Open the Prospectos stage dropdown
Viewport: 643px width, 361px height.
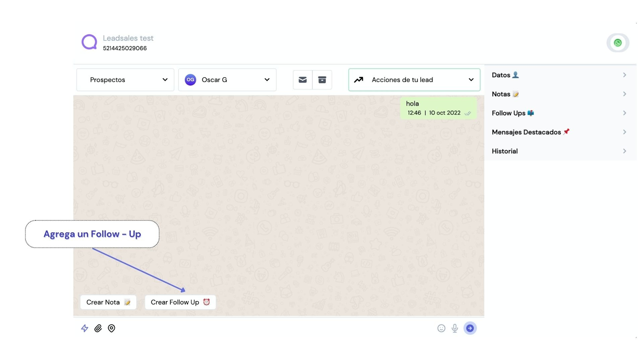pyautogui.click(x=125, y=80)
